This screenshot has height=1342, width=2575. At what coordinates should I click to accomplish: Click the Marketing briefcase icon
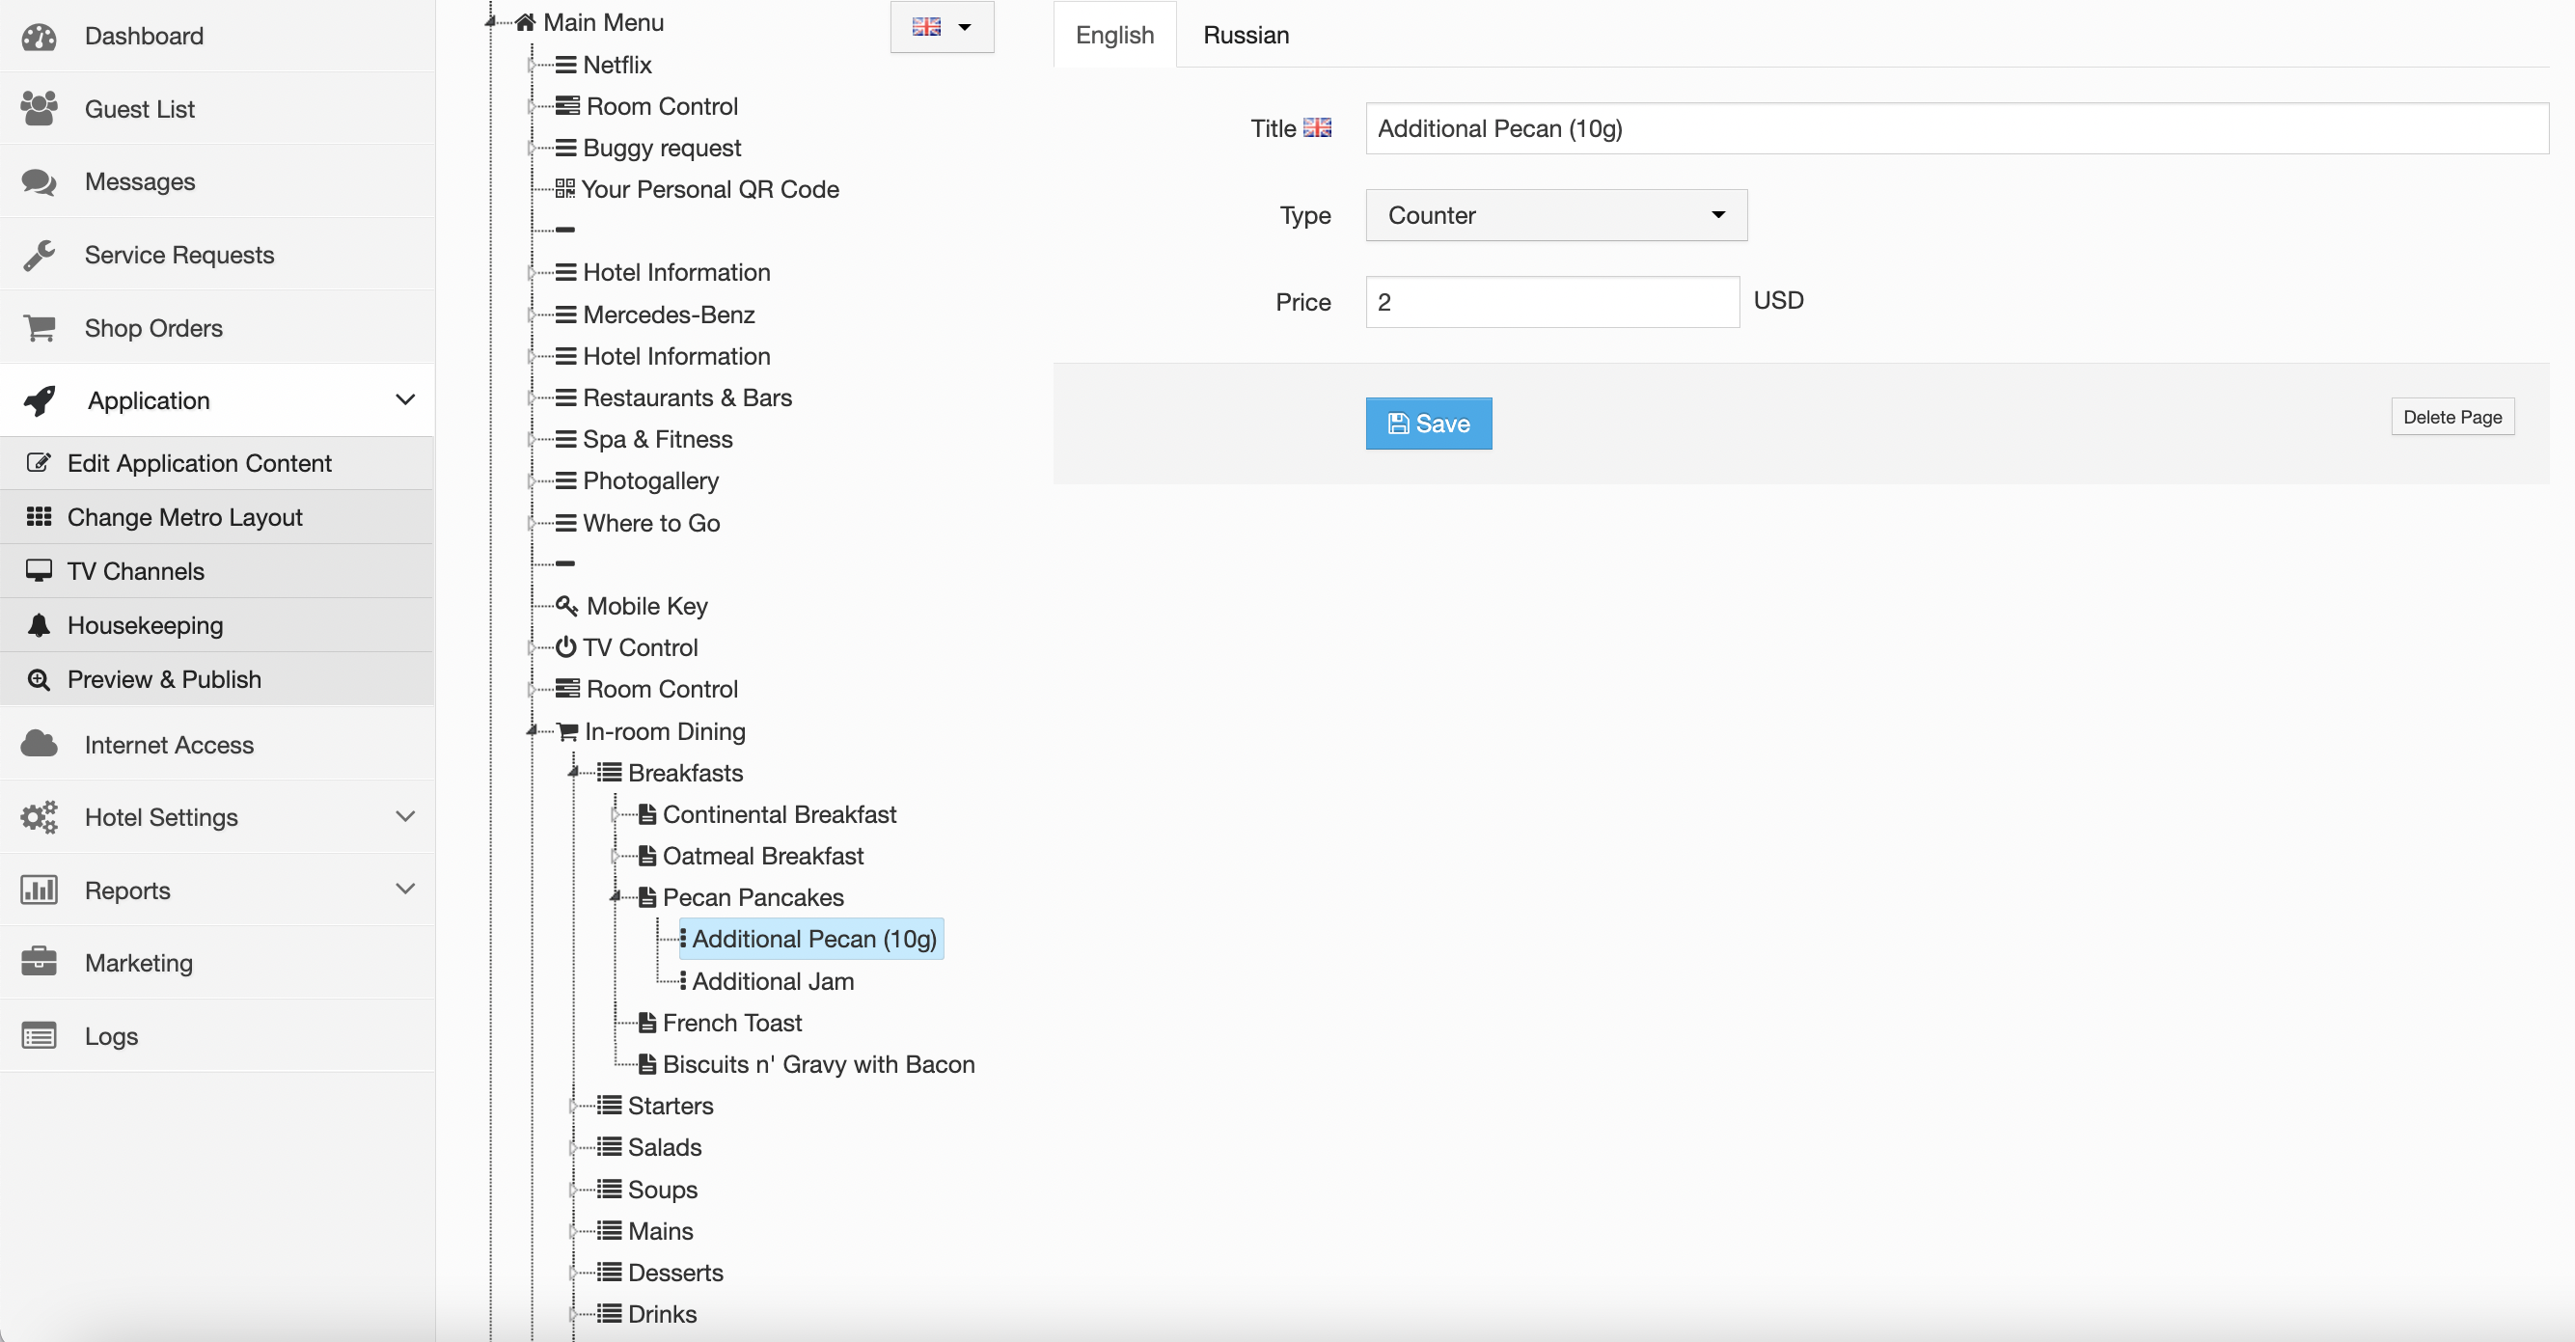point(39,962)
